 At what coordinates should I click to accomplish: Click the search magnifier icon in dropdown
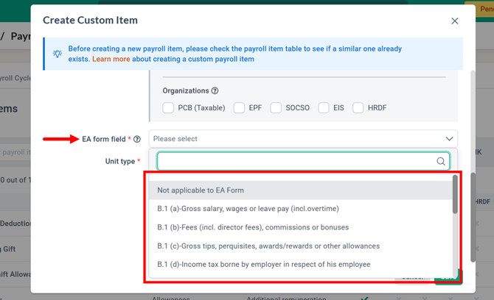[441, 162]
